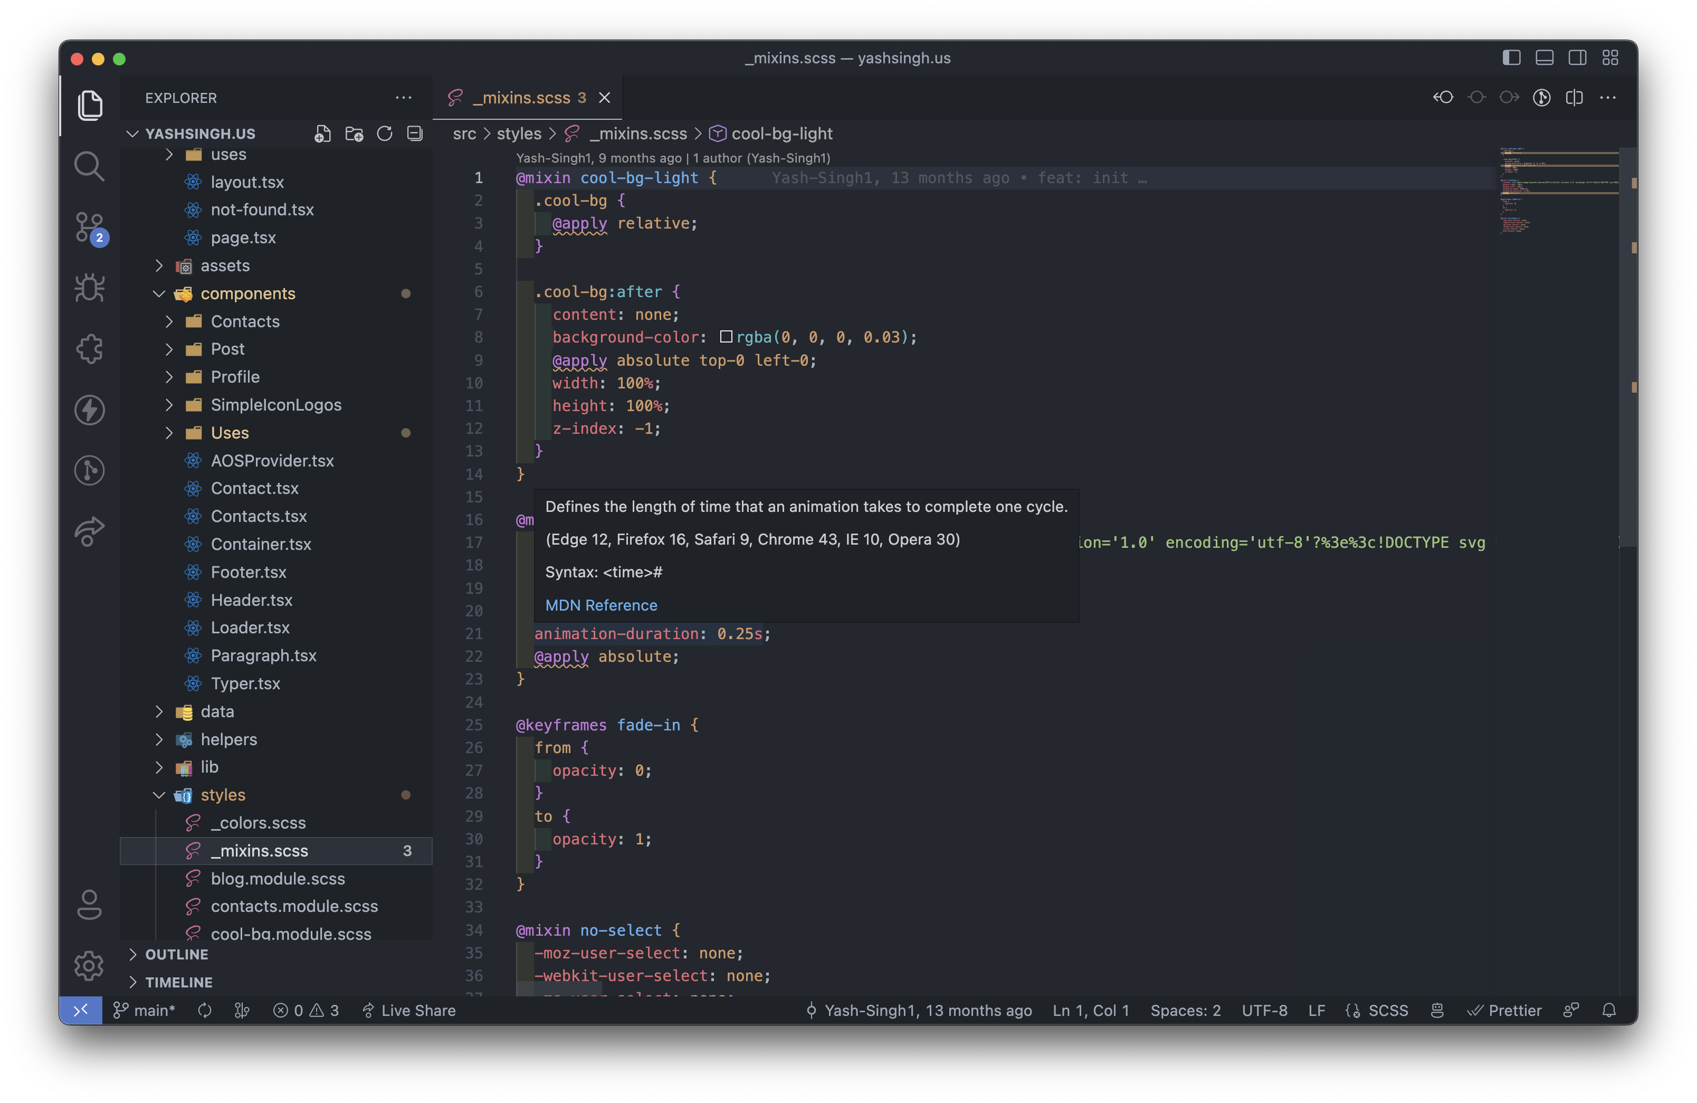Refresh the Explorer file tree
1697x1103 pixels.
tap(384, 134)
